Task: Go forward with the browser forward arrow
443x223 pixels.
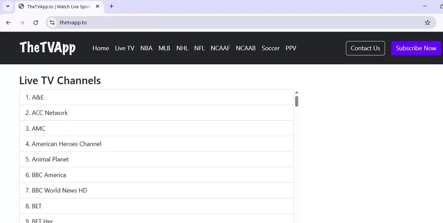Action: 22,22
